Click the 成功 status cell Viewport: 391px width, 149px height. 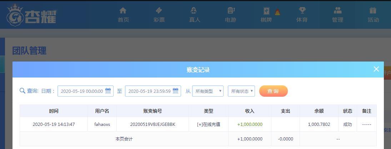click(x=347, y=124)
